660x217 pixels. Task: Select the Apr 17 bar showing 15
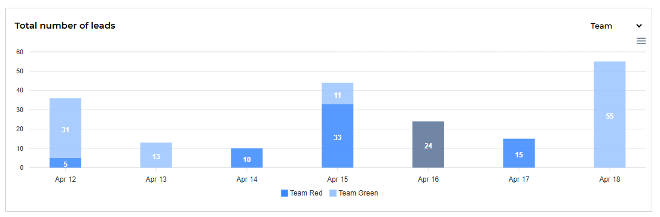pos(519,153)
